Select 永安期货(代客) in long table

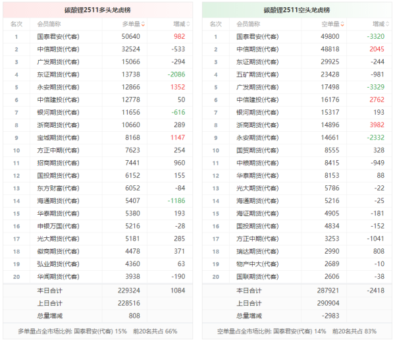pos(58,87)
